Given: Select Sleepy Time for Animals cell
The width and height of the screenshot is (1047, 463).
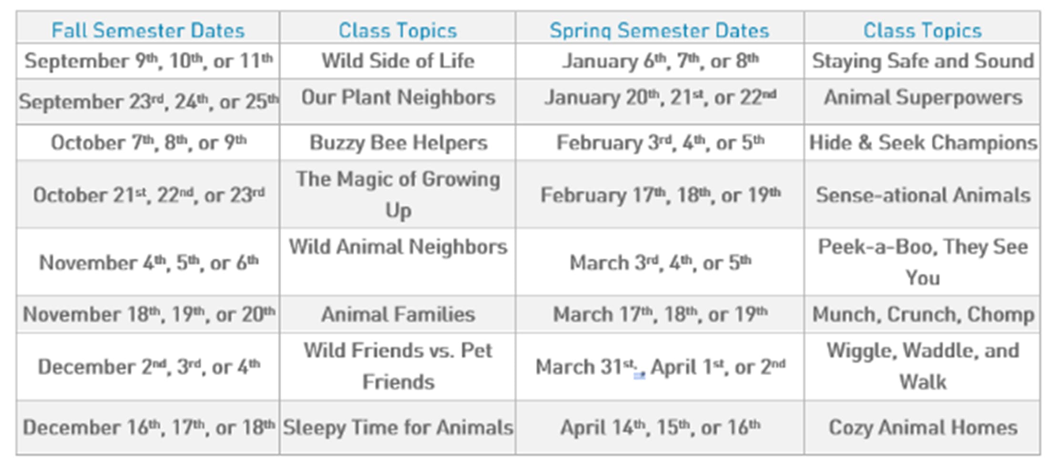Looking at the screenshot, I should point(398,428).
